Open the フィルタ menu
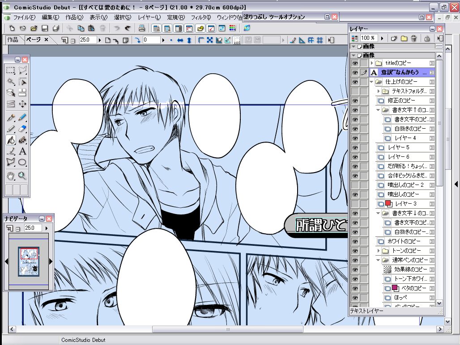Screen dimensions: 460x345 point(201,17)
